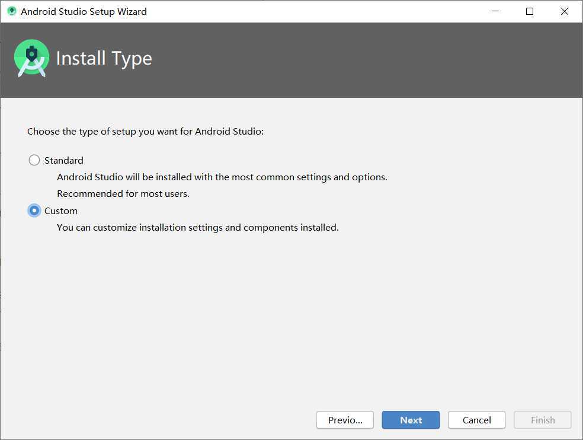Click the Android Studio logo in header
Screen dimensions: 583x440
(x=31, y=58)
